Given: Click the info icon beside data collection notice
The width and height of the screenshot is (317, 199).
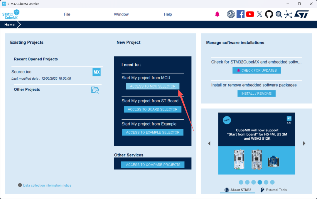Looking at the screenshot, I should 20,185.
